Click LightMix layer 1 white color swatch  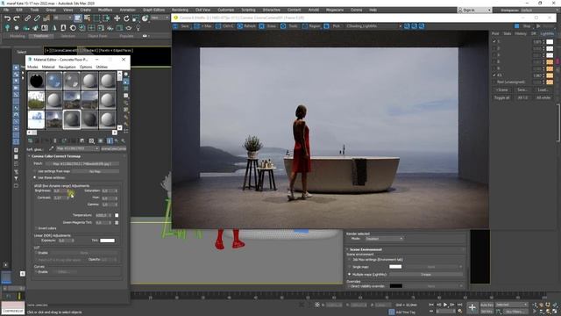(550, 42)
